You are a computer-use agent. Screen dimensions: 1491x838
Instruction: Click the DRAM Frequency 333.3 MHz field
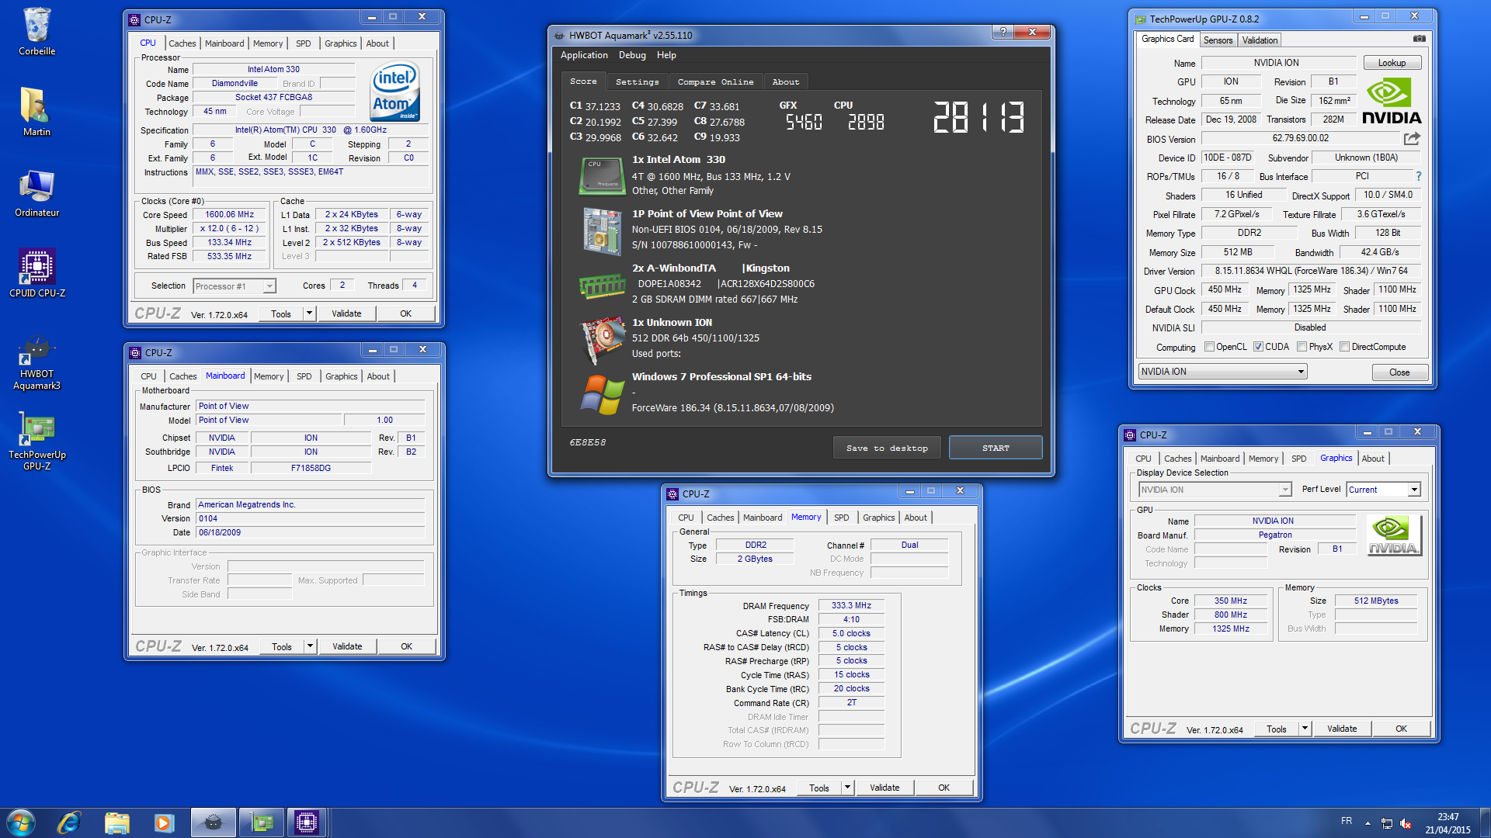[851, 605]
